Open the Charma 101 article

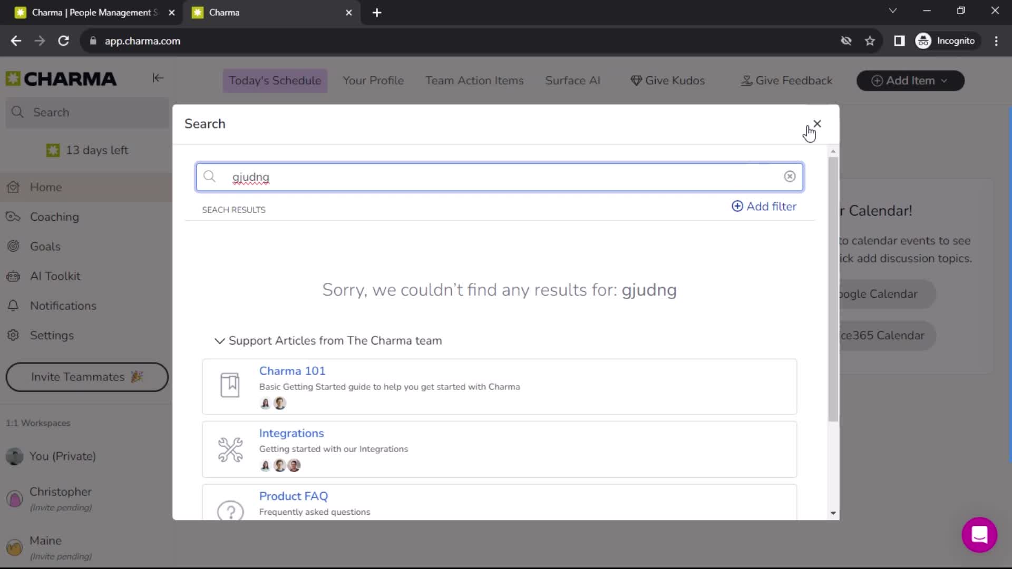[x=292, y=371]
